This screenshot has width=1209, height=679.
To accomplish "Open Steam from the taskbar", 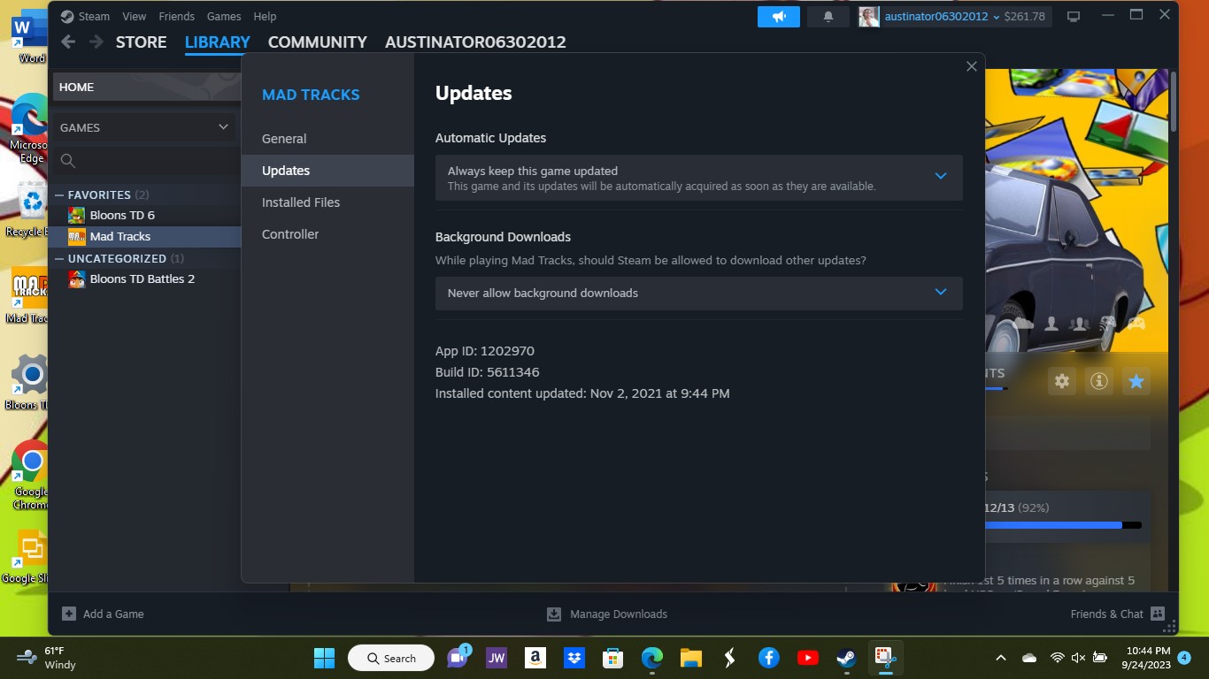I will pos(846,658).
